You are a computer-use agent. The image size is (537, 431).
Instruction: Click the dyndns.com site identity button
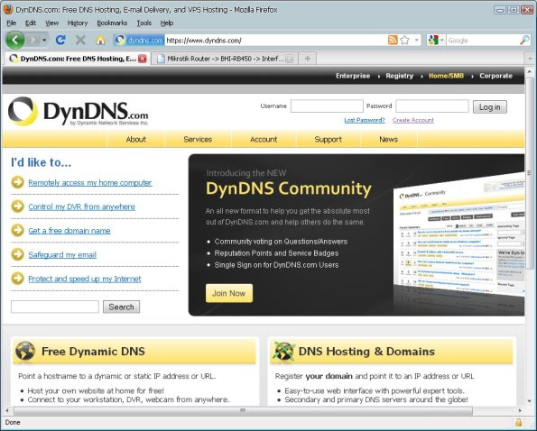(x=139, y=41)
